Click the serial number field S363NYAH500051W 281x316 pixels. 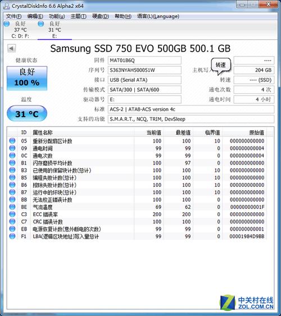pyautogui.click(x=144, y=70)
